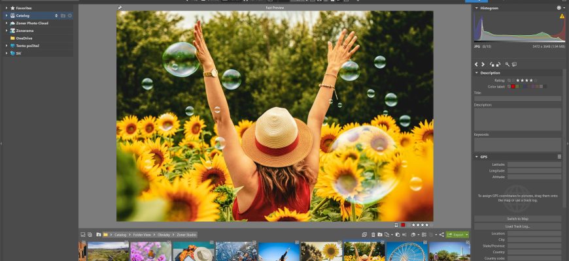569x261 pixels.
Task: Expand the Tento počítač node
Action: 7,46
